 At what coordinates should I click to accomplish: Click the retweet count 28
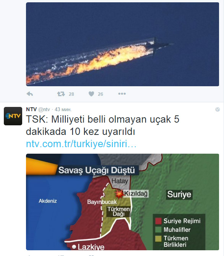pyautogui.click(x=71, y=94)
